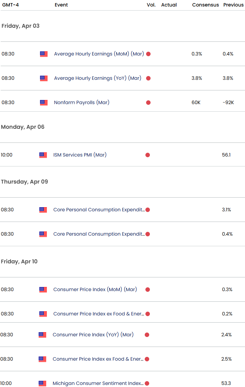245x387 pixels.
Task: Click US flag icon beside Nonfarm Payrolls
Action: [x=44, y=102]
